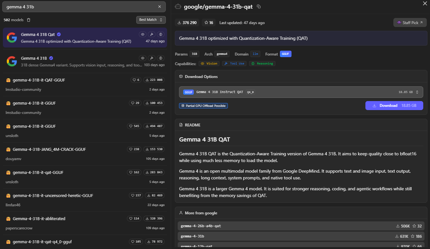Click the README section header
Image resolution: width=430 pixels, height=249 pixels.
click(193, 125)
